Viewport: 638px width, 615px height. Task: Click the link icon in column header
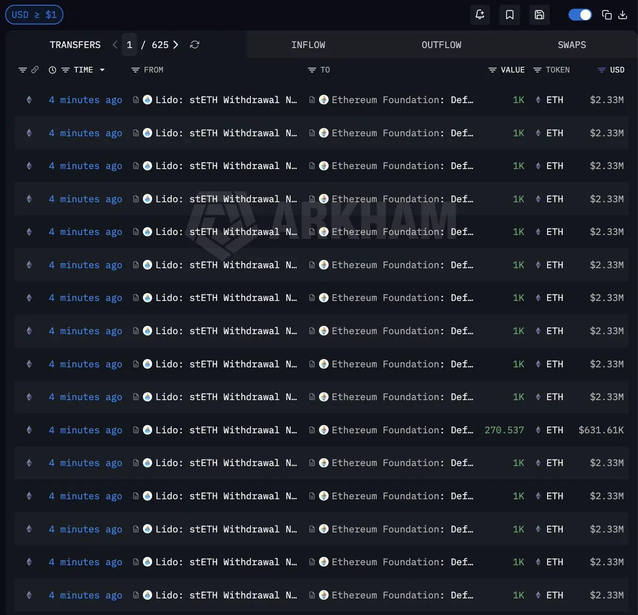(x=35, y=70)
